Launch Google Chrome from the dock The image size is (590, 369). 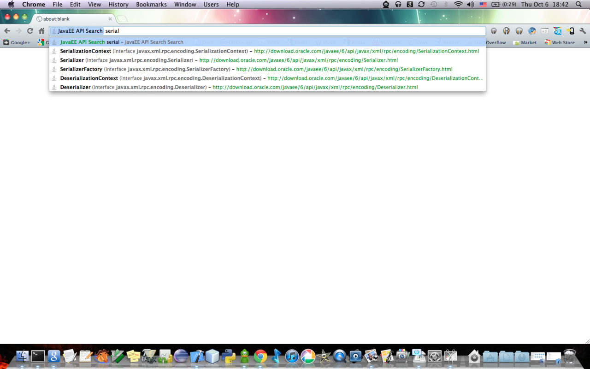pyautogui.click(x=260, y=356)
